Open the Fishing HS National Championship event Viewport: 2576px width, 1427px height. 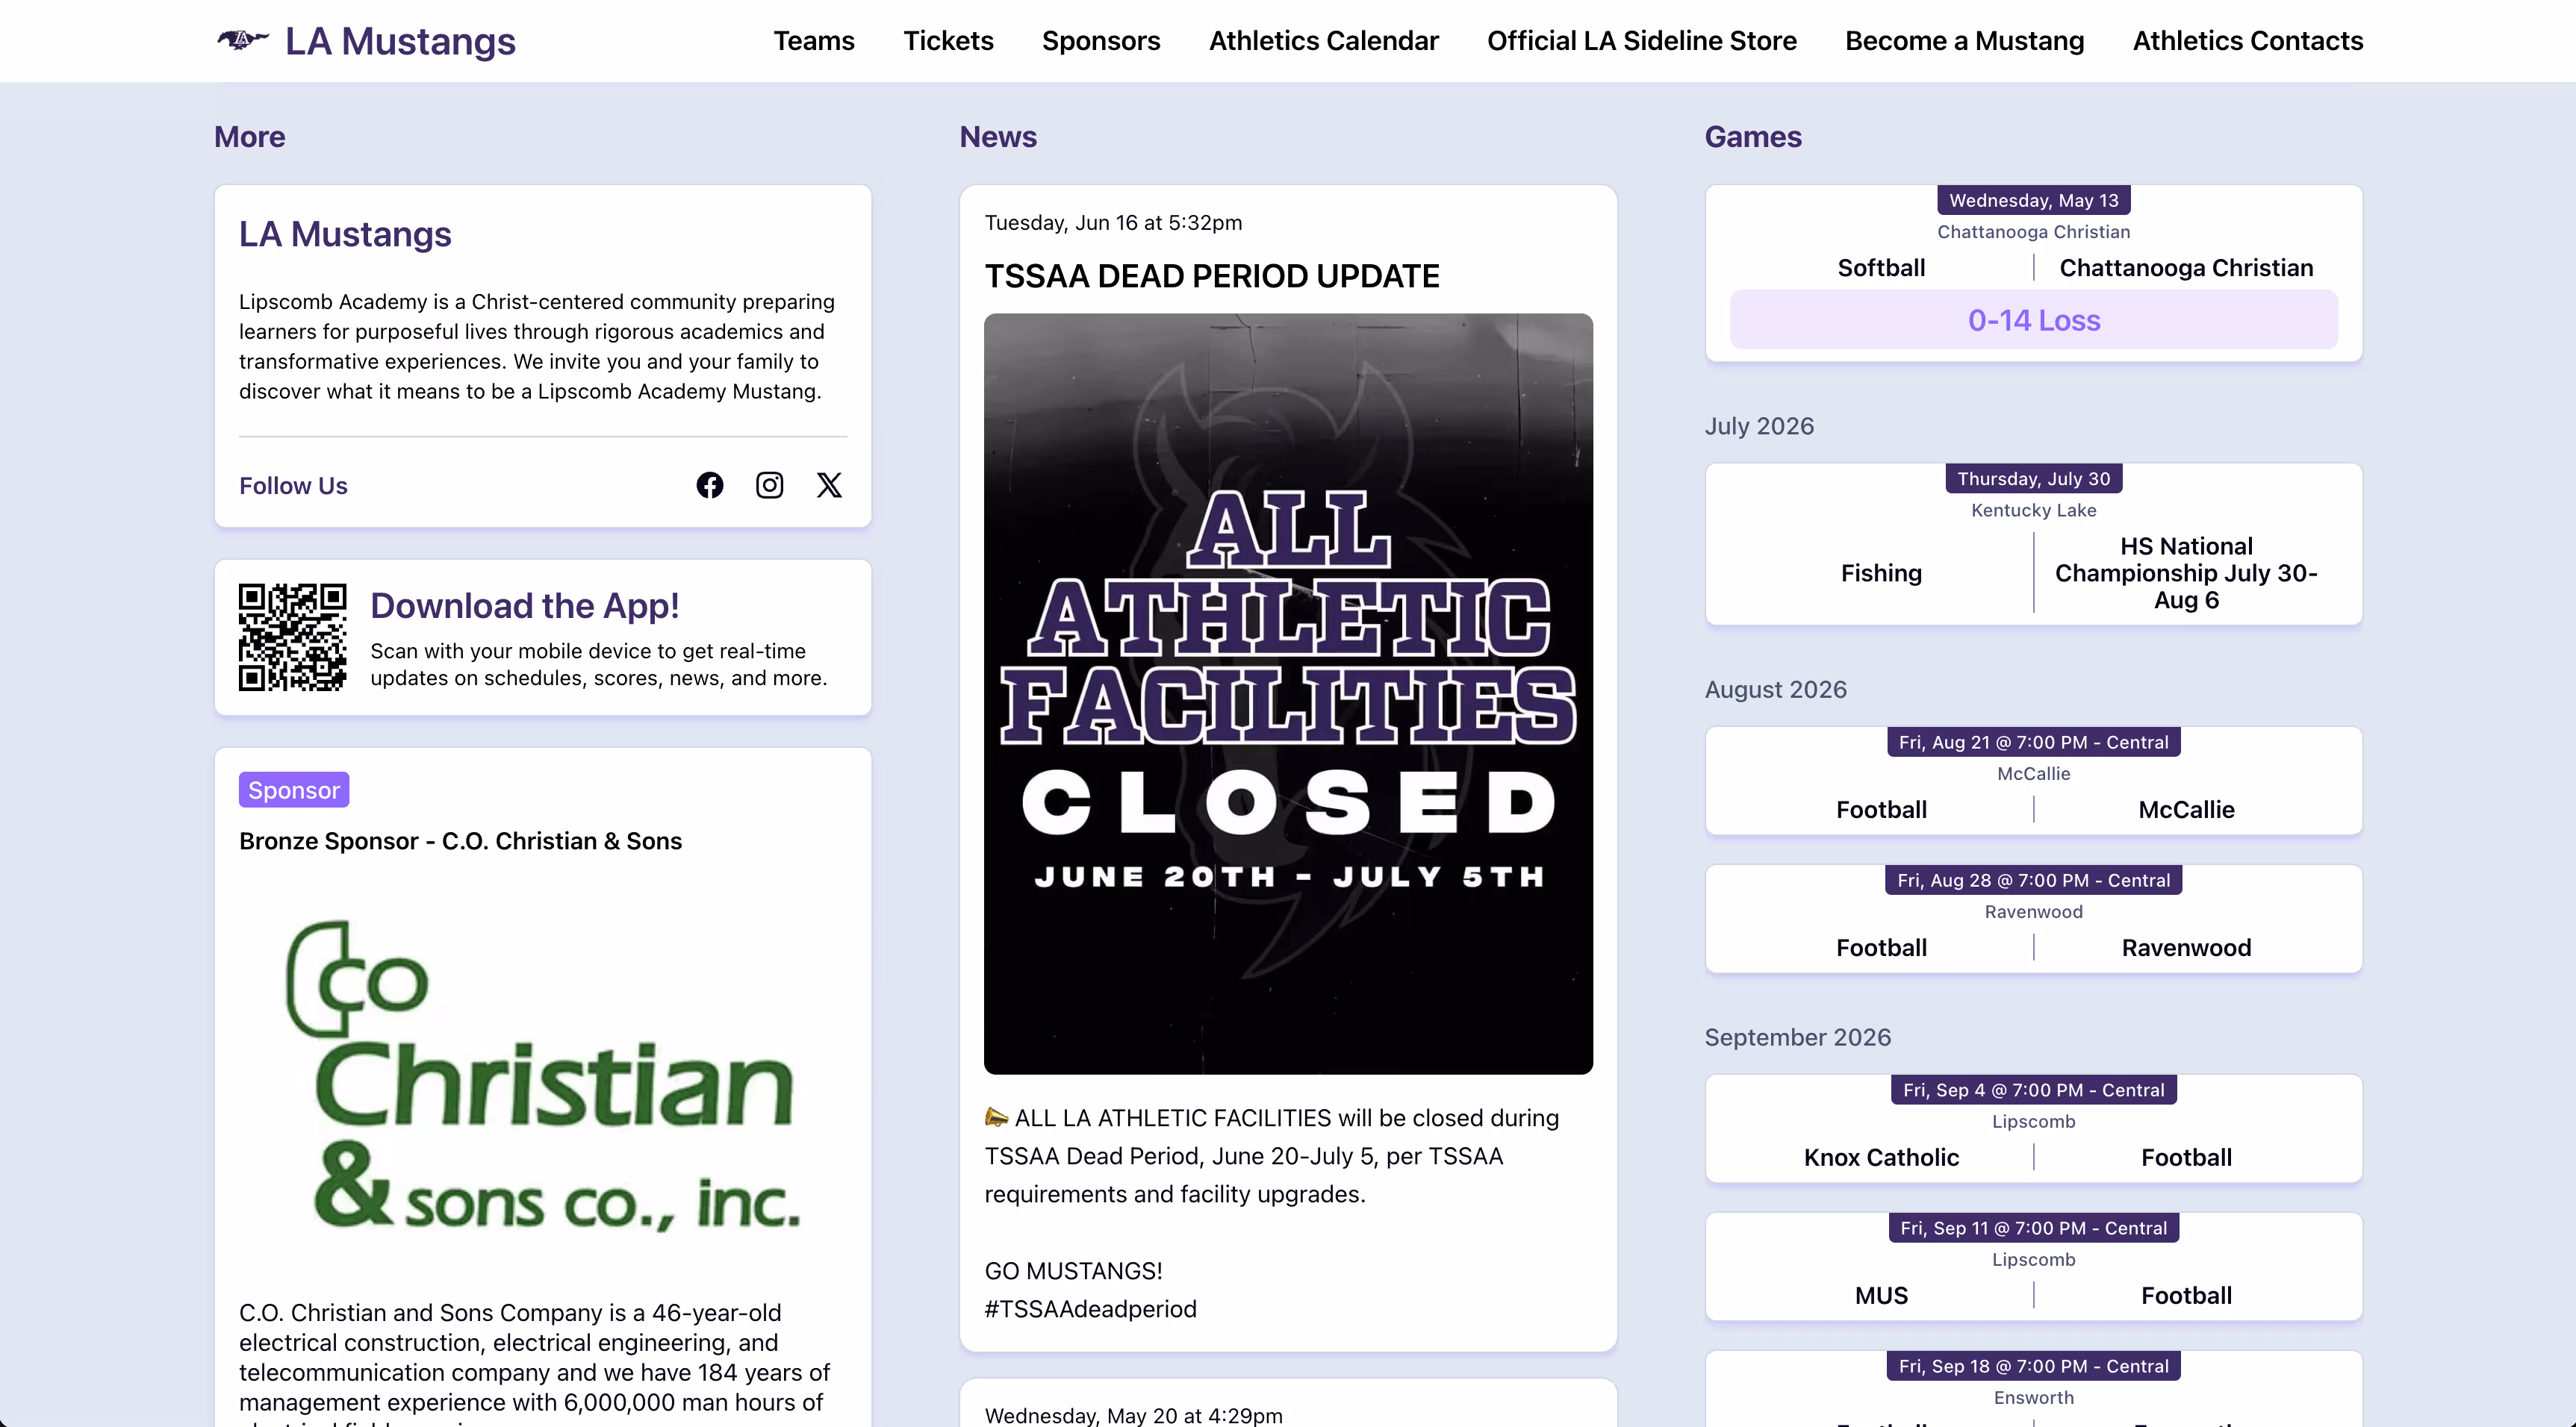click(x=2033, y=543)
